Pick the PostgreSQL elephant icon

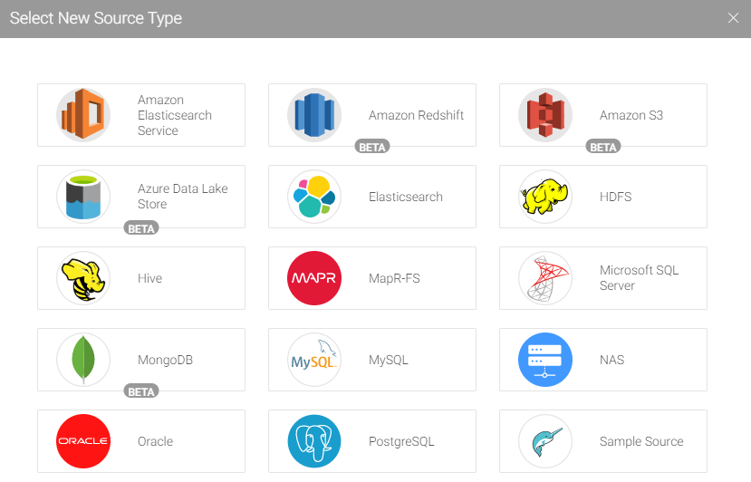pyautogui.click(x=314, y=441)
